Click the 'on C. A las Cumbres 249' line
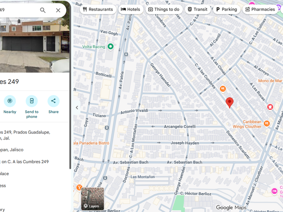The width and height of the screenshot is (283, 212). coord(24,162)
